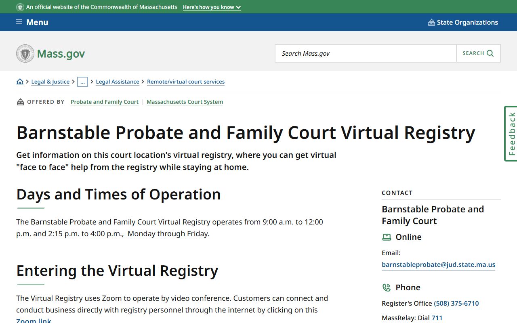Click Entering the Virtual Registry heading
The image size is (517, 323).
[117, 271]
